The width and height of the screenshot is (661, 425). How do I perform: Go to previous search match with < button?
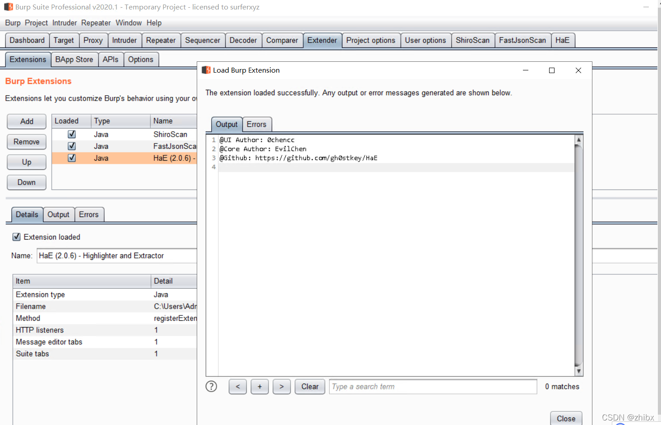(238, 387)
